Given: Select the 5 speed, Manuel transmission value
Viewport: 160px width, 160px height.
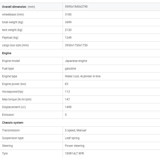Looking at the screenshot, I should pyautogui.click(x=75, y=130).
